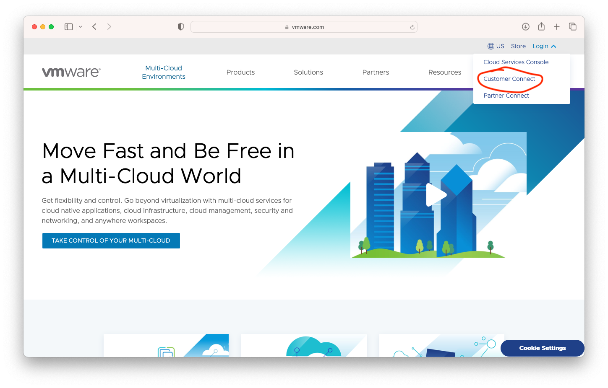Play the city skyline video
The width and height of the screenshot is (608, 388).
(436, 195)
